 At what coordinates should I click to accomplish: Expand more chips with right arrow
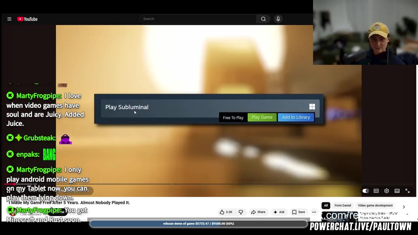404,207
